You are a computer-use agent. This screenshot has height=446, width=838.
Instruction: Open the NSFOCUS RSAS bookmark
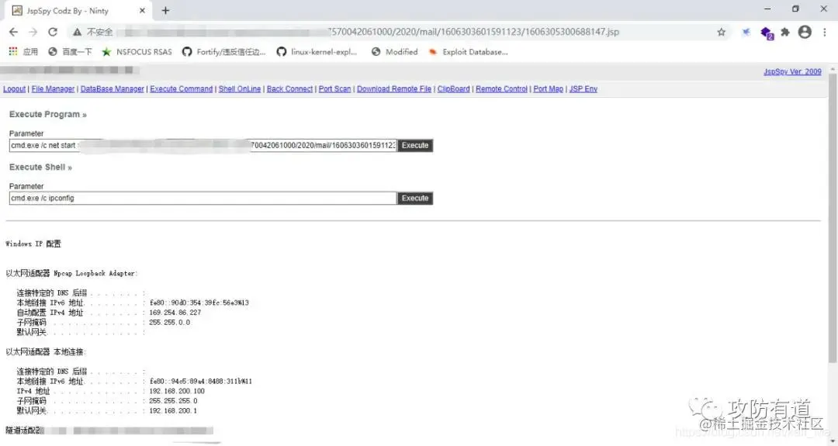pyautogui.click(x=137, y=52)
